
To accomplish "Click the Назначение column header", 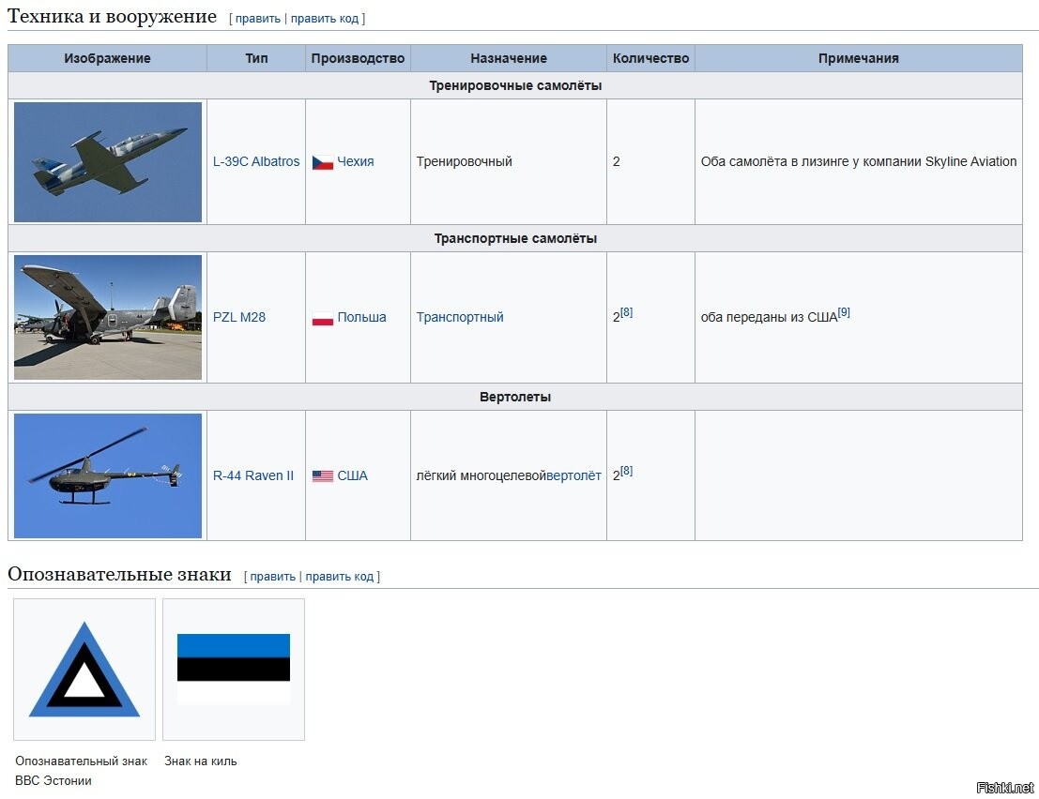I will [509, 58].
